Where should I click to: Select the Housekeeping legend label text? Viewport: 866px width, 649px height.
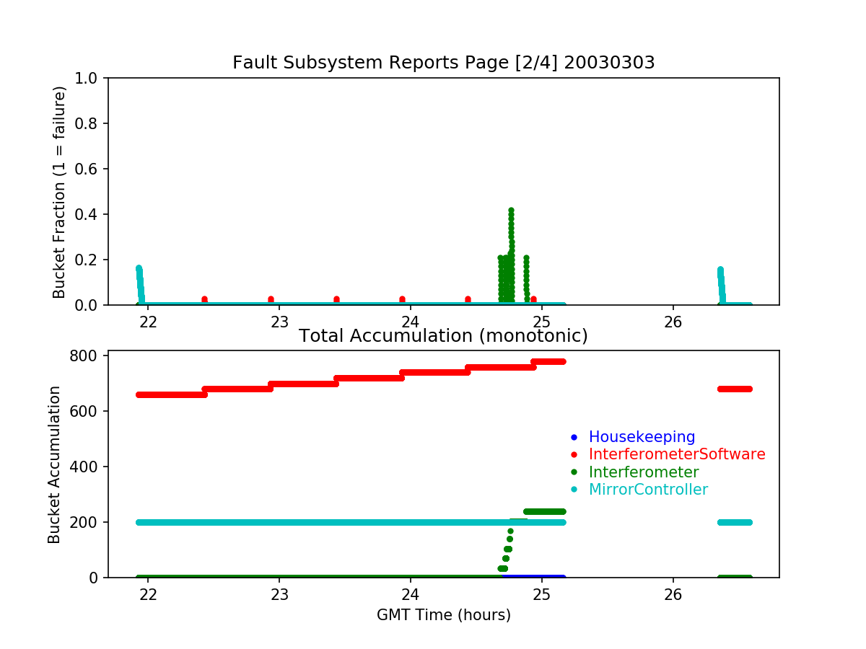pos(642,437)
